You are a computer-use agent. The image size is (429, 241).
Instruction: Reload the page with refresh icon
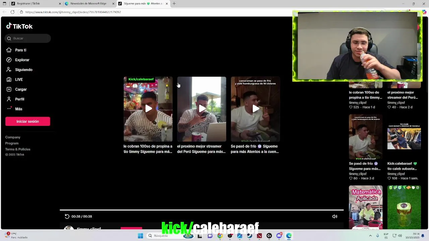click(x=12, y=12)
